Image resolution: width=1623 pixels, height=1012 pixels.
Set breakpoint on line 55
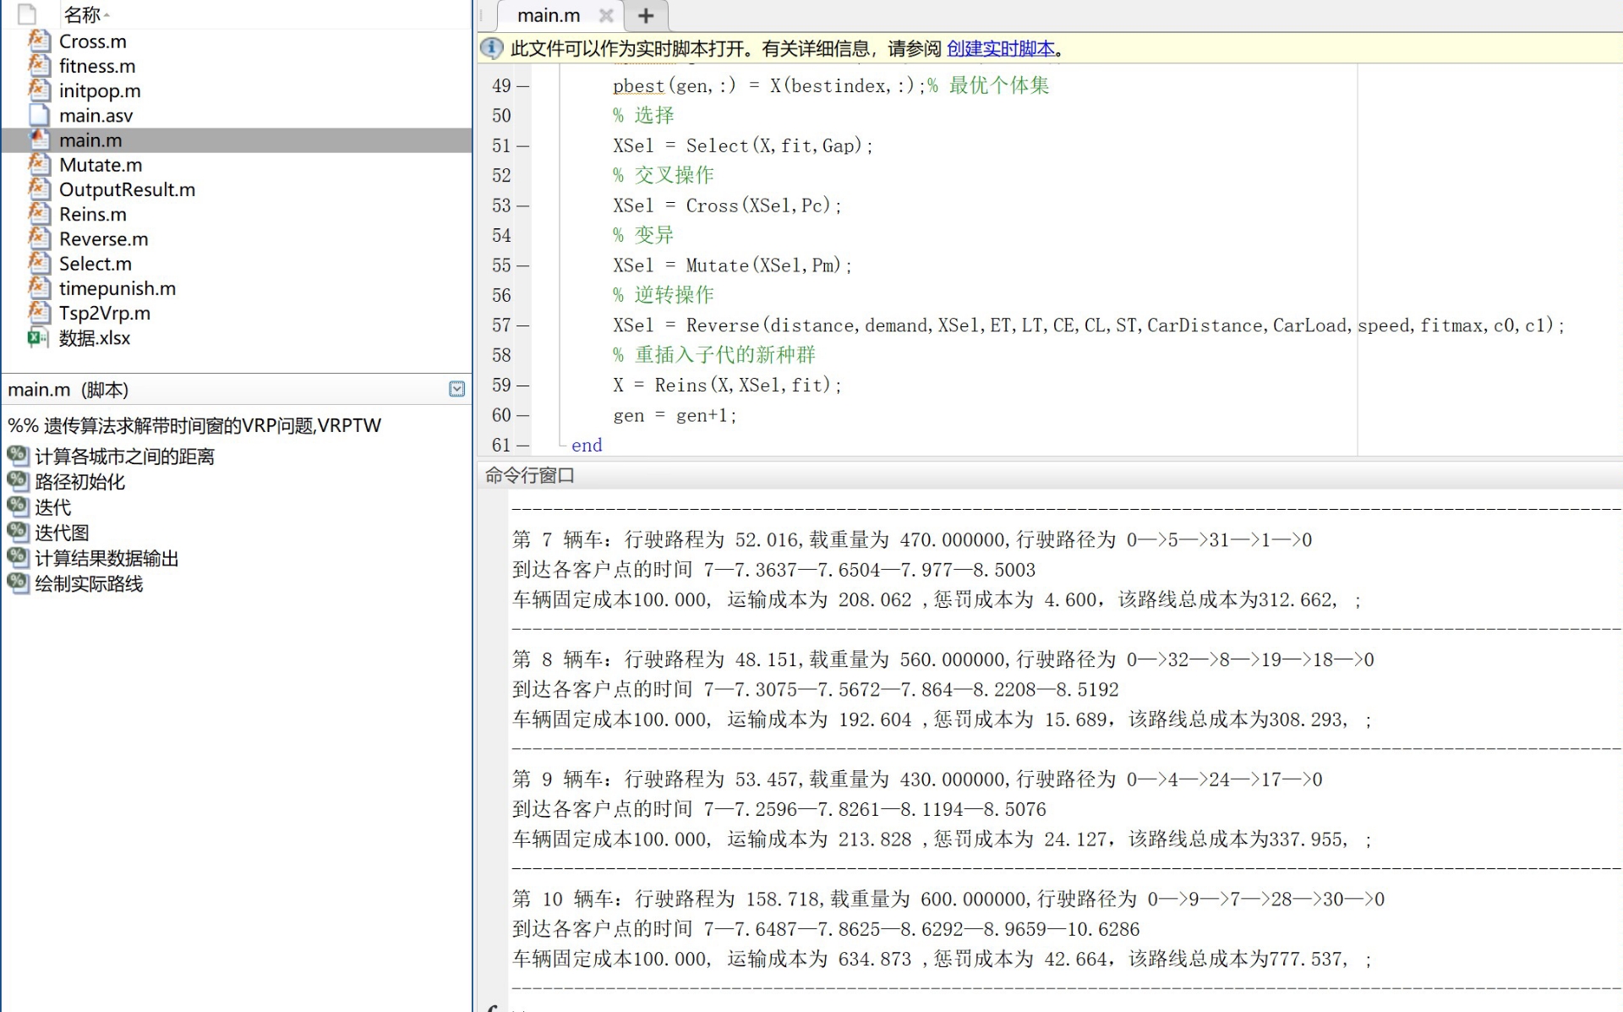pyautogui.click(x=523, y=265)
